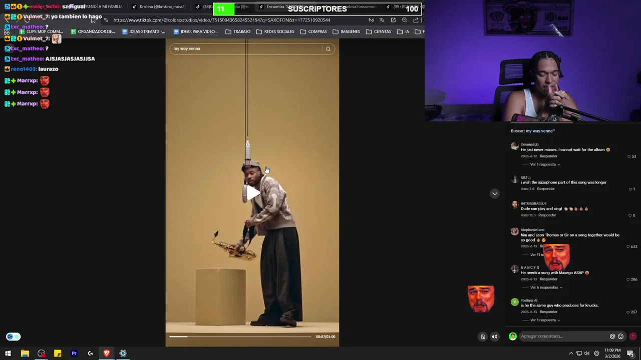Click Responder under NANCY's comment
This screenshot has width=641, height=360.
click(x=548, y=279)
